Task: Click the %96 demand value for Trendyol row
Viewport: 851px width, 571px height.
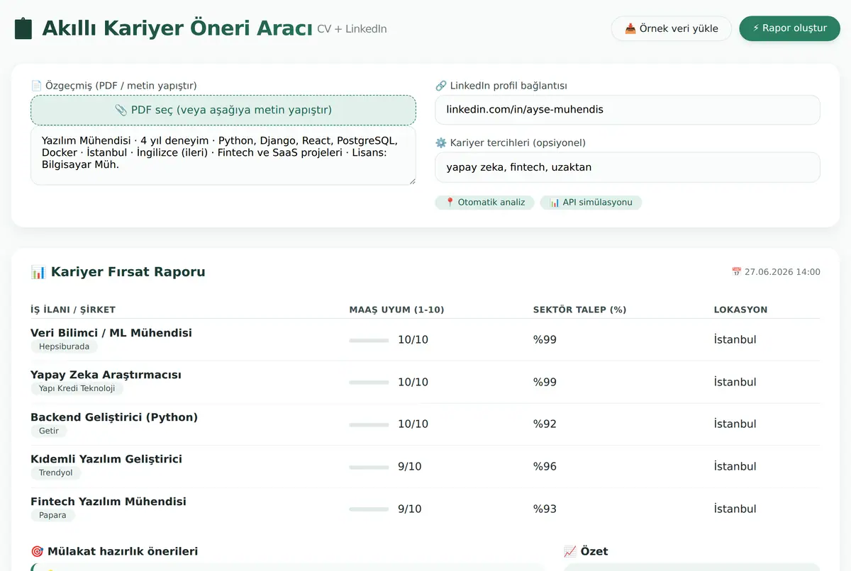Action: coord(545,466)
